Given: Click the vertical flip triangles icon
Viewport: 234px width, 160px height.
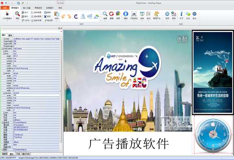Looking at the screenshot, I should coord(89,16).
